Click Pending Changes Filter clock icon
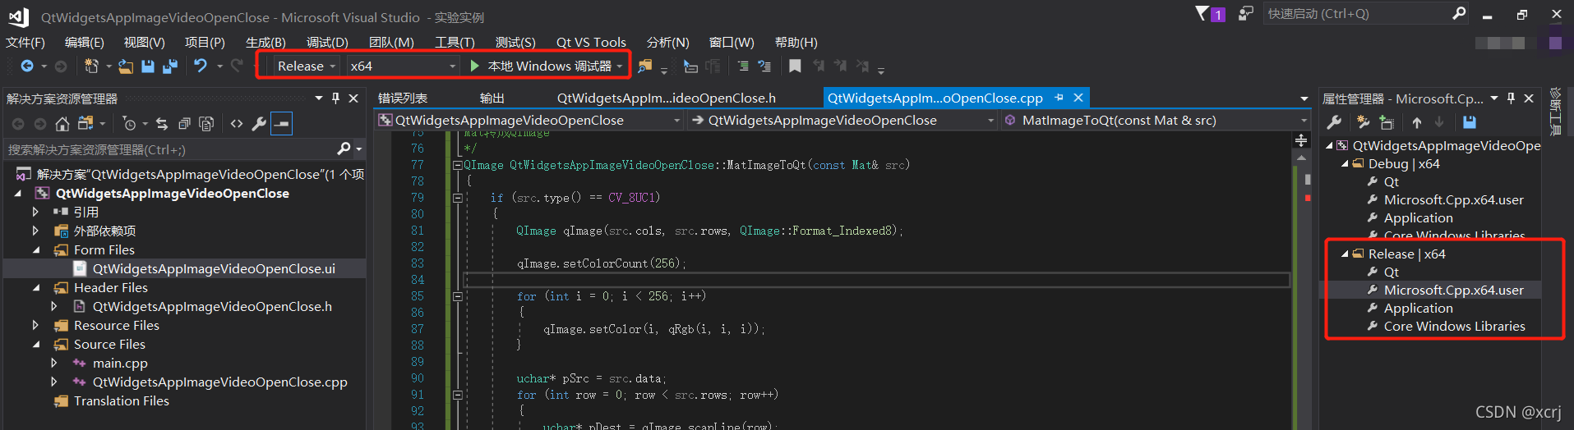 pos(129,124)
